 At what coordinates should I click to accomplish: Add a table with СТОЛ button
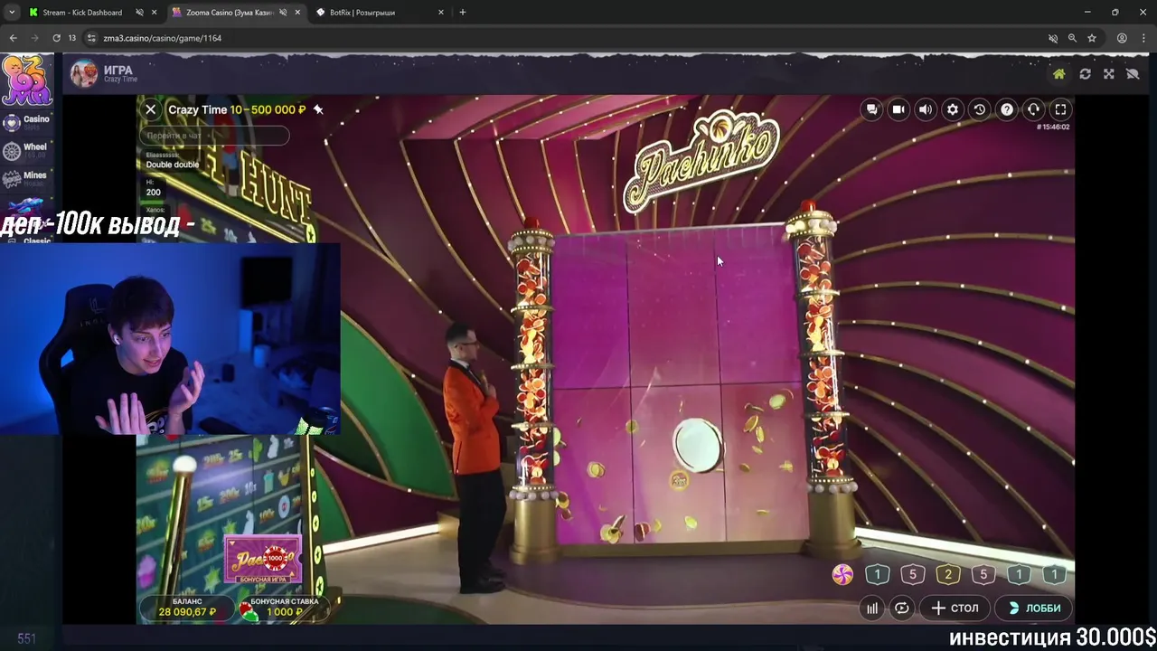pos(955,609)
